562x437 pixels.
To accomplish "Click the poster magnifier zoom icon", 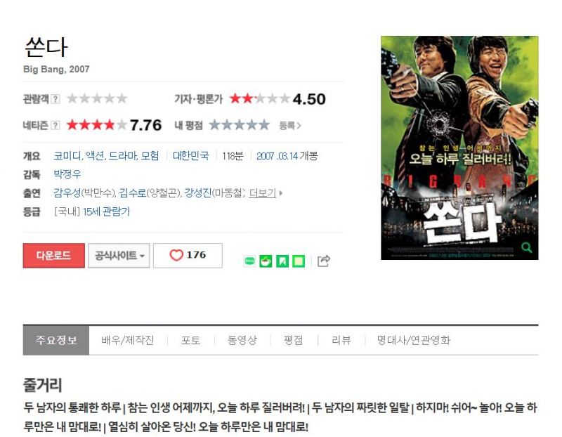I will pyautogui.click(x=526, y=247).
